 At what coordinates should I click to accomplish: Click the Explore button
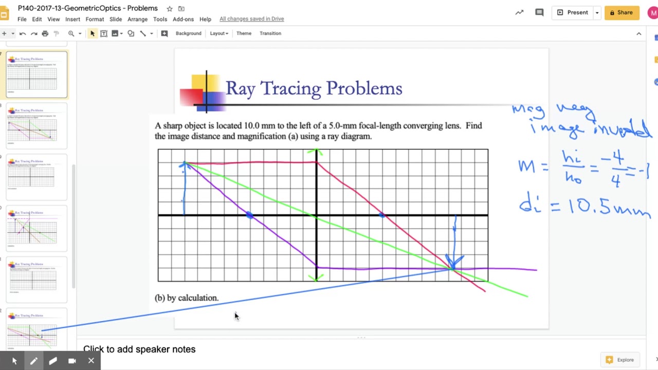coord(620,360)
